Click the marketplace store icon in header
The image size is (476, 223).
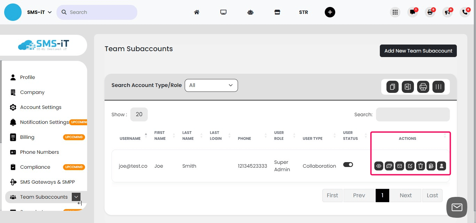click(277, 12)
